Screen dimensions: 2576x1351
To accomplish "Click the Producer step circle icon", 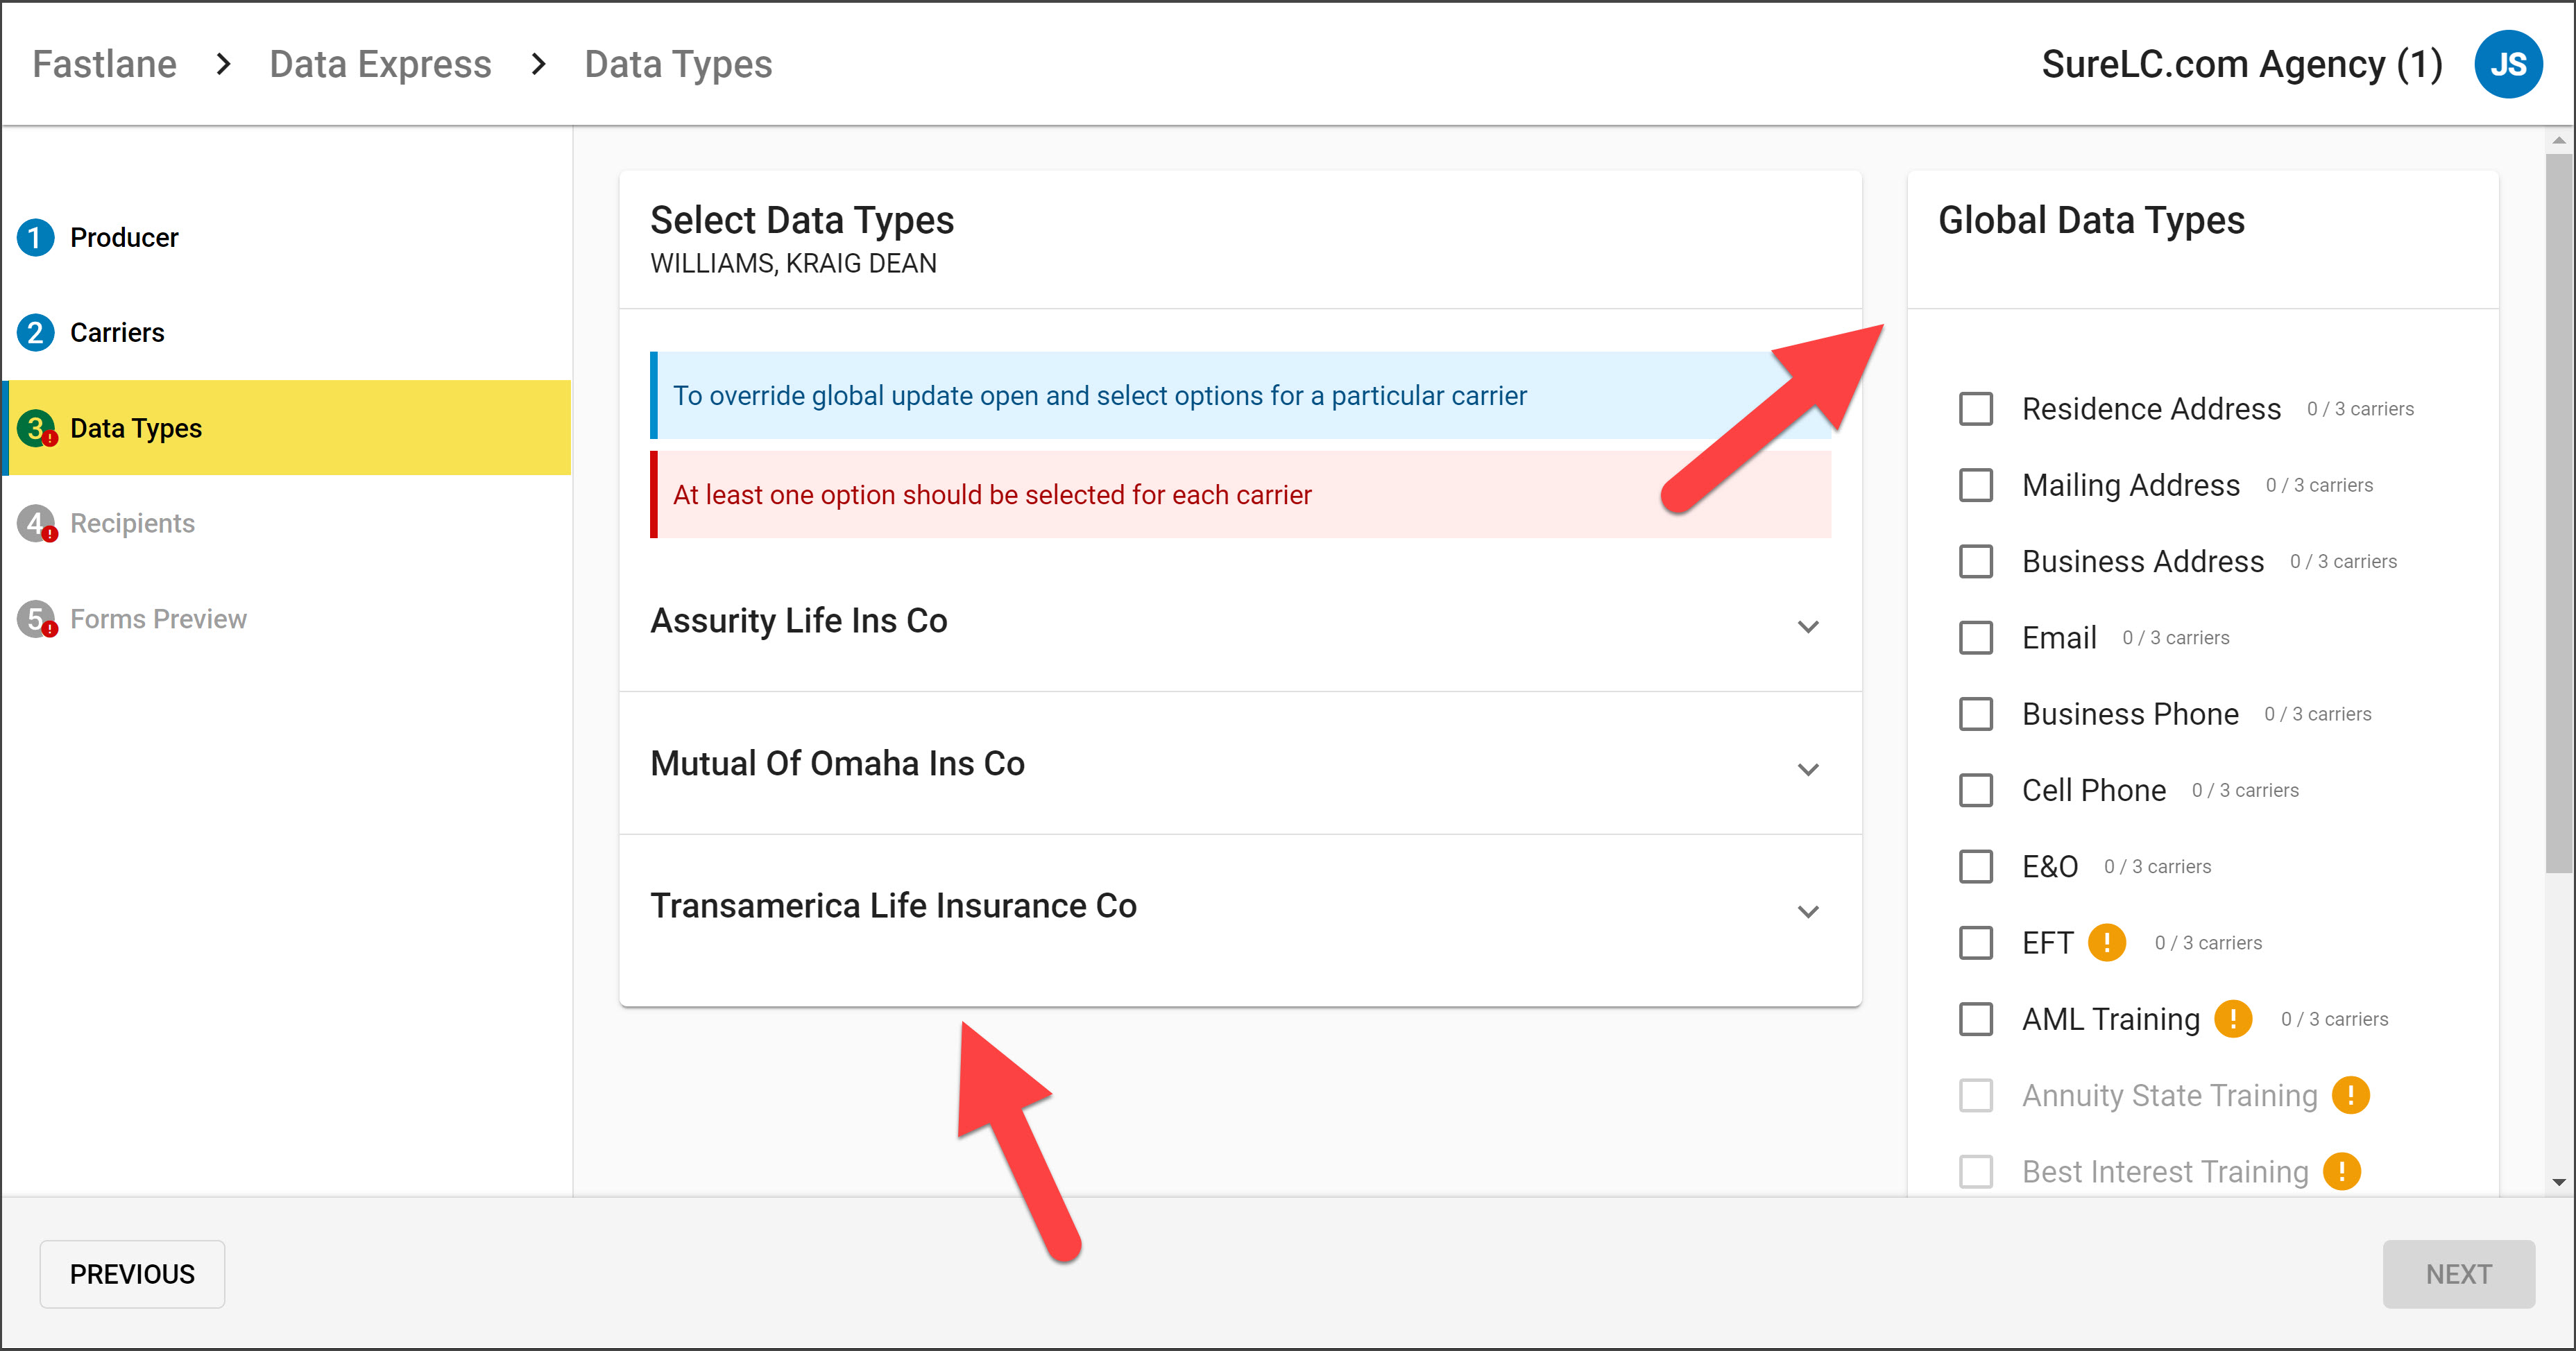I will (35, 238).
